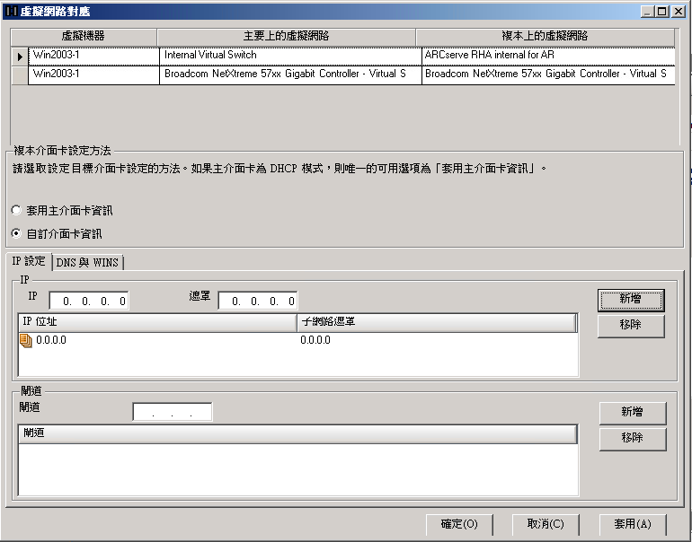692x542 pixels.
Task: Click the IP address entry icon for 0.0.0.0
Action: [25, 340]
